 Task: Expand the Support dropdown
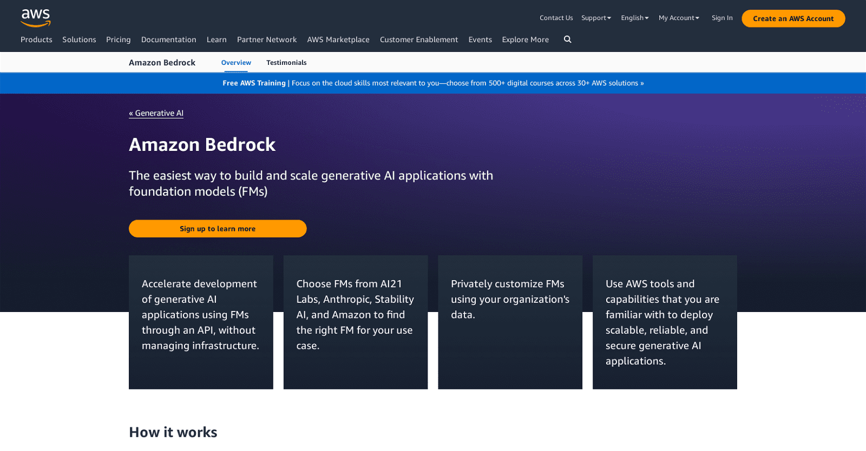(x=596, y=18)
